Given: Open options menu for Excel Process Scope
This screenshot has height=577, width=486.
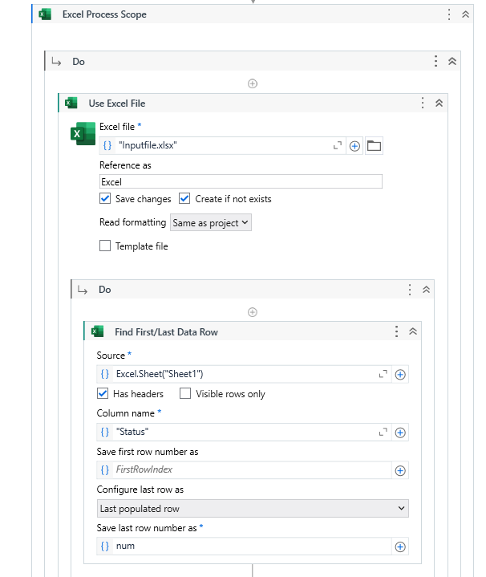Looking at the screenshot, I should 450,14.
